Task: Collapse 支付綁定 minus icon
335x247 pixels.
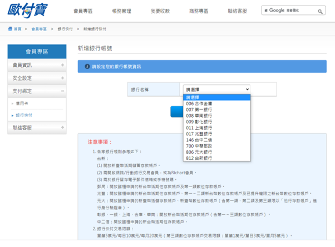Action: click(x=62, y=91)
